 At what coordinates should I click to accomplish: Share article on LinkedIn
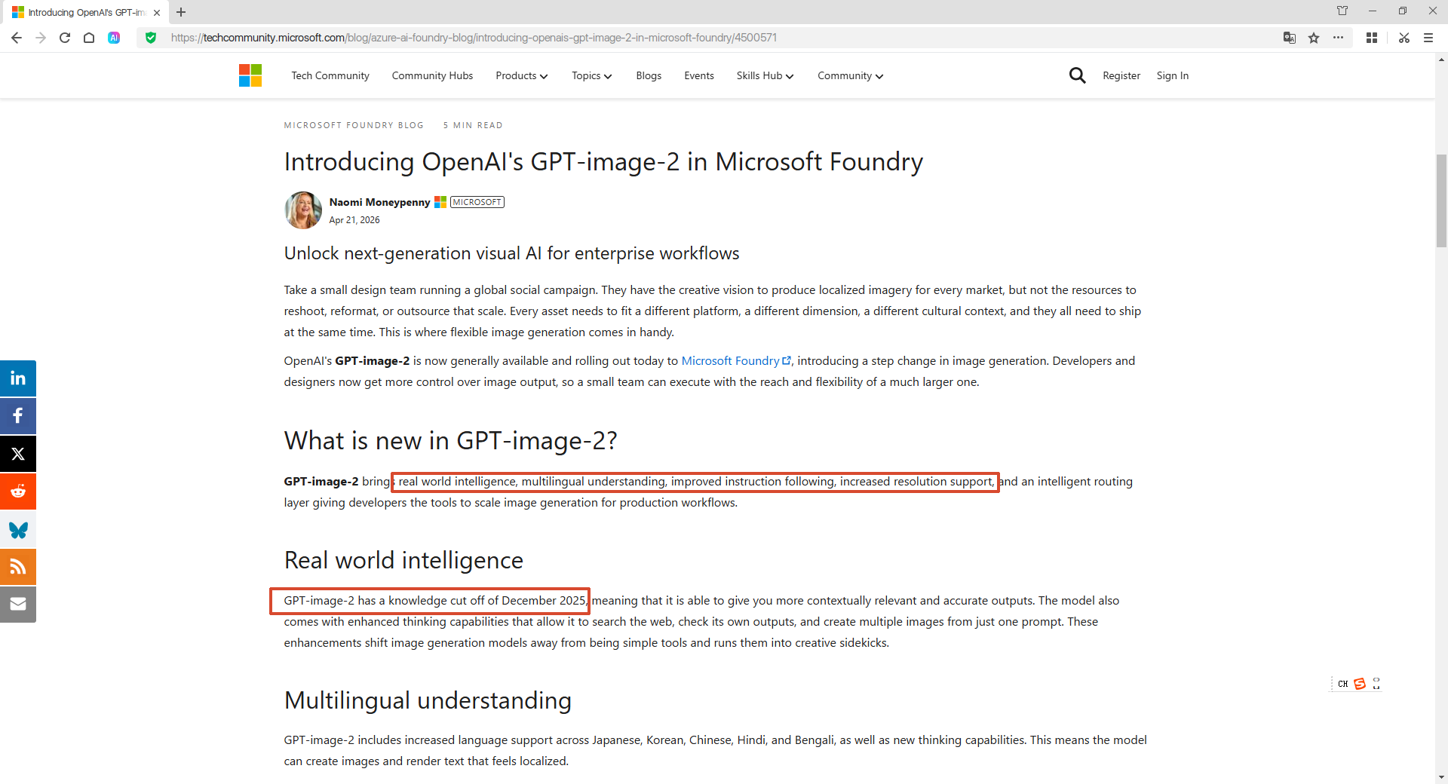(x=18, y=378)
